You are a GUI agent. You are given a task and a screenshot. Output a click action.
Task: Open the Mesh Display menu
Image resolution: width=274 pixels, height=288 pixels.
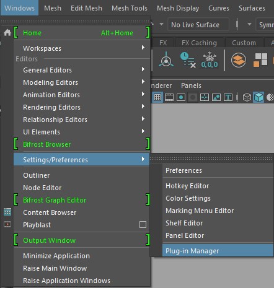pos(178,8)
